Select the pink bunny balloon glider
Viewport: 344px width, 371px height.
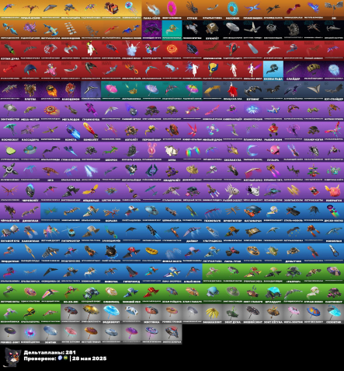click(151, 150)
